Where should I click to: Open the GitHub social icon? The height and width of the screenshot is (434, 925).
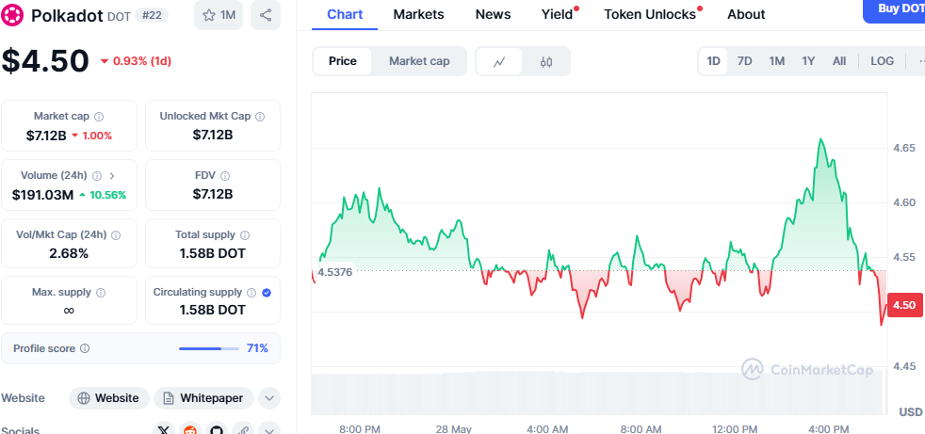click(217, 429)
